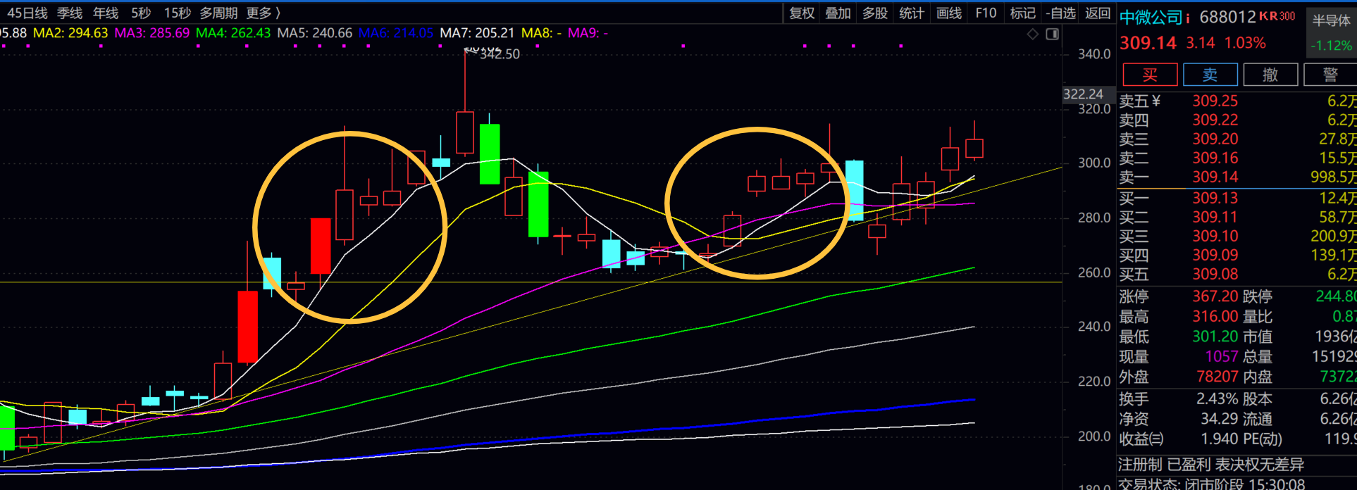This screenshot has height=490, width=1357.
Task: Switch to the 年线 yearly chart tab
Action: pos(106,13)
